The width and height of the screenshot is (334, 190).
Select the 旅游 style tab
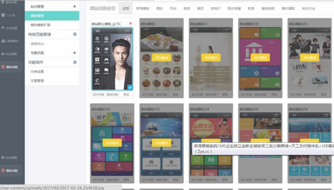187,8
